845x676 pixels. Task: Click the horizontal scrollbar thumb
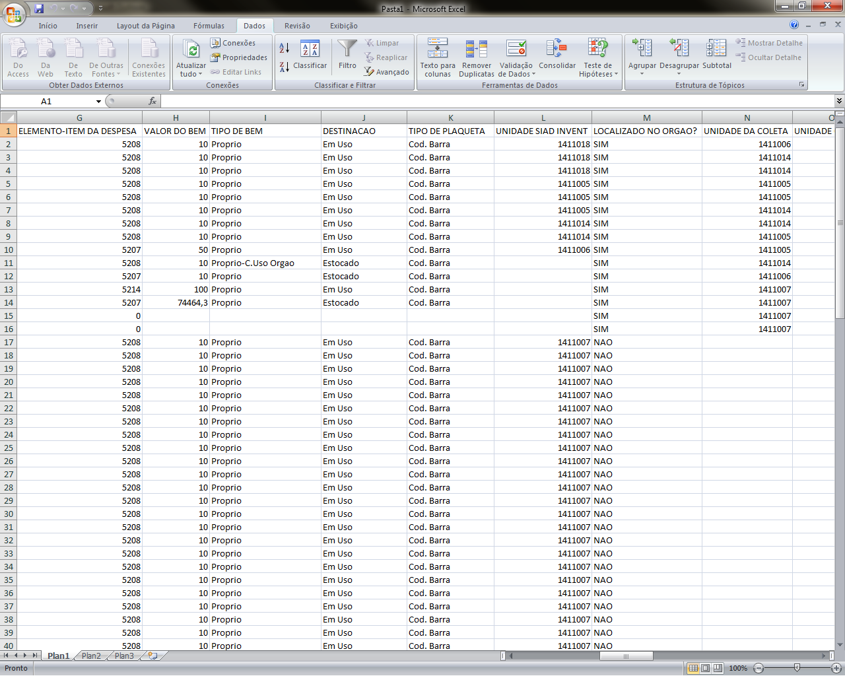point(626,656)
